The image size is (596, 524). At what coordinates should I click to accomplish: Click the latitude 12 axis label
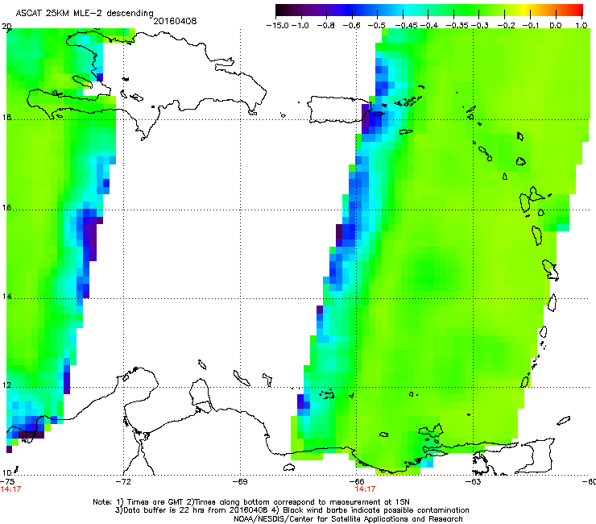point(6,385)
